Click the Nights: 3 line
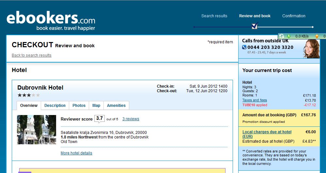326x173 pixels. pos(249,87)
